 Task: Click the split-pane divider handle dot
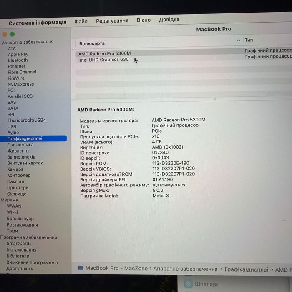coord(215,99)
